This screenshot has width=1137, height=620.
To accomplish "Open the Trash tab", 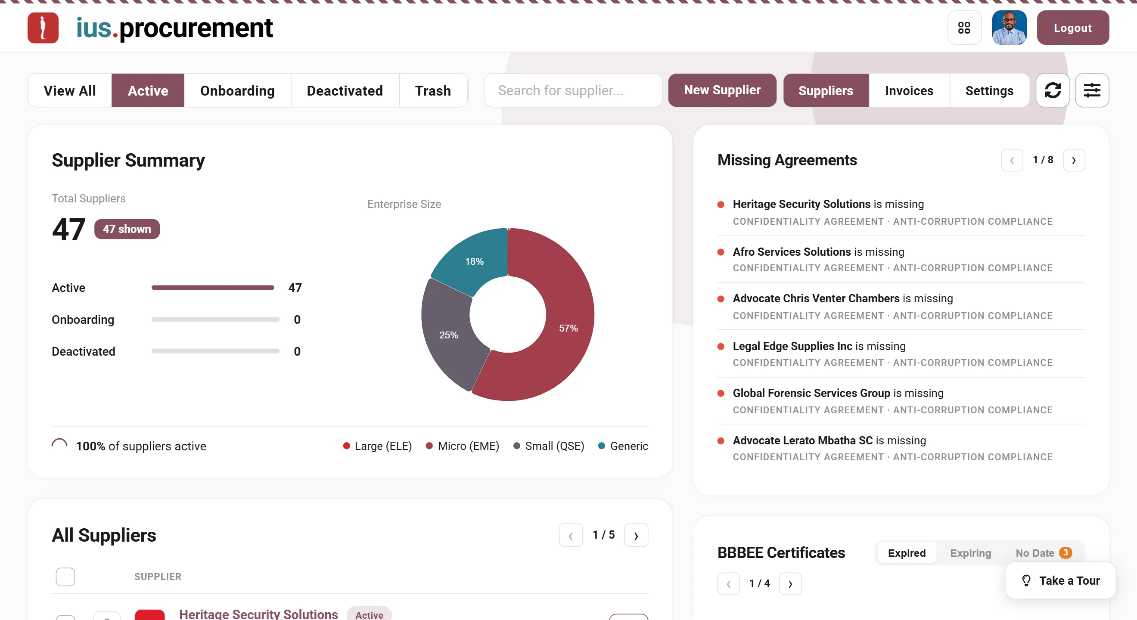I will pyautogui.click(x=433, y=90).
